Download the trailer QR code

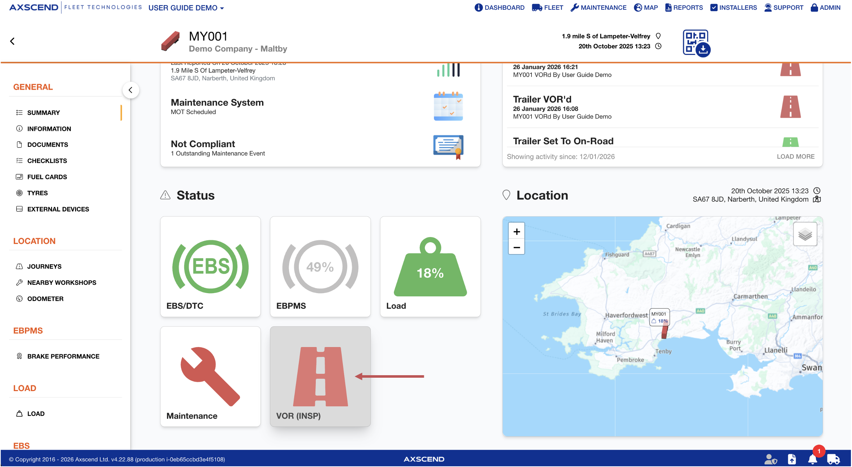(696, 43)
